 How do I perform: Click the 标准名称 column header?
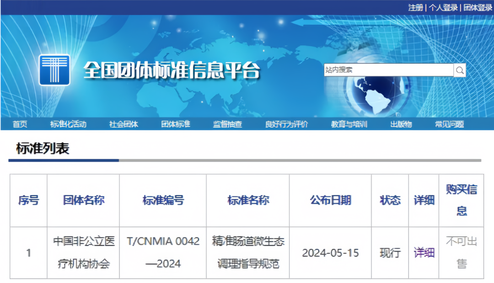[248, 200]
